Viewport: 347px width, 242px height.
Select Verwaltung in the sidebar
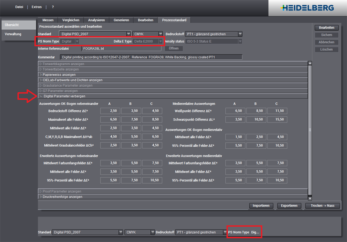tap(19, 34)
